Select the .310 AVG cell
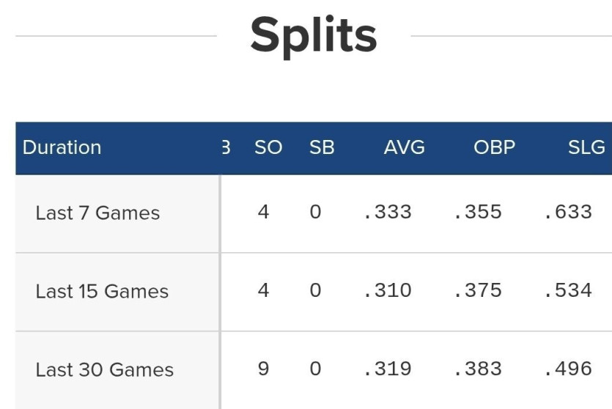The height and width of the screenshot is (409, 612). click(x=388, y=290)
